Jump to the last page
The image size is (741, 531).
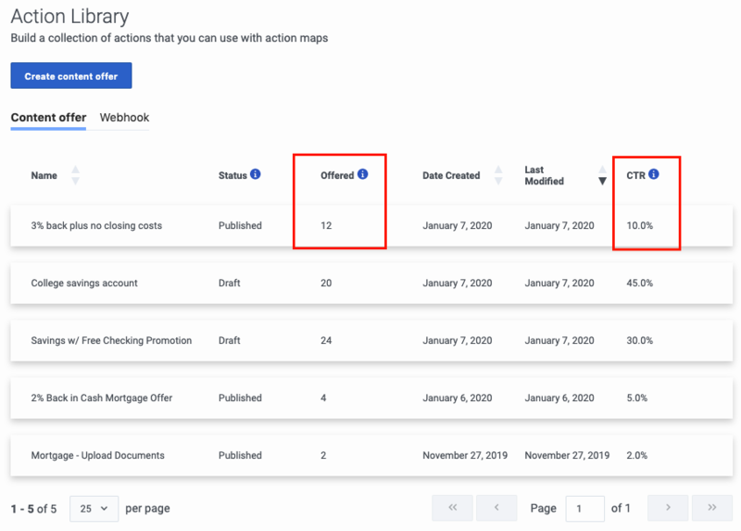point(712,508)
